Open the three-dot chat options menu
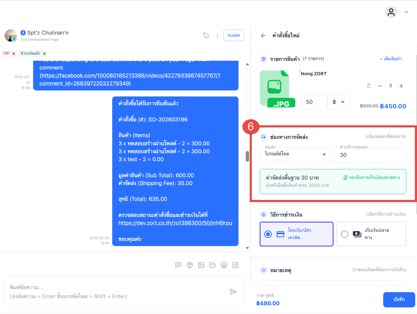417x314 pixels. 217,35
